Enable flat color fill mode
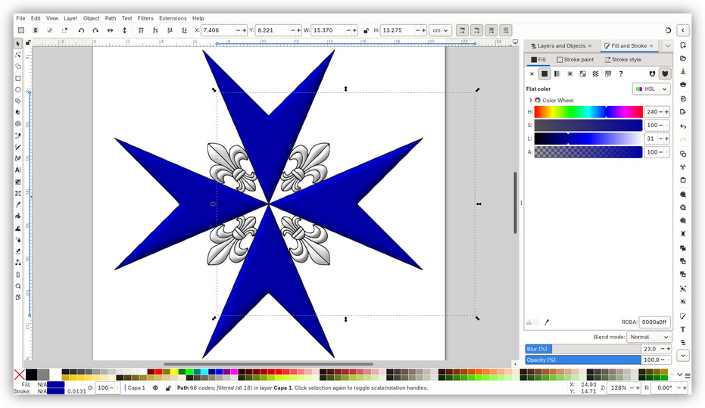The width and height of the screenshot is (705, 408). [544, 73]
